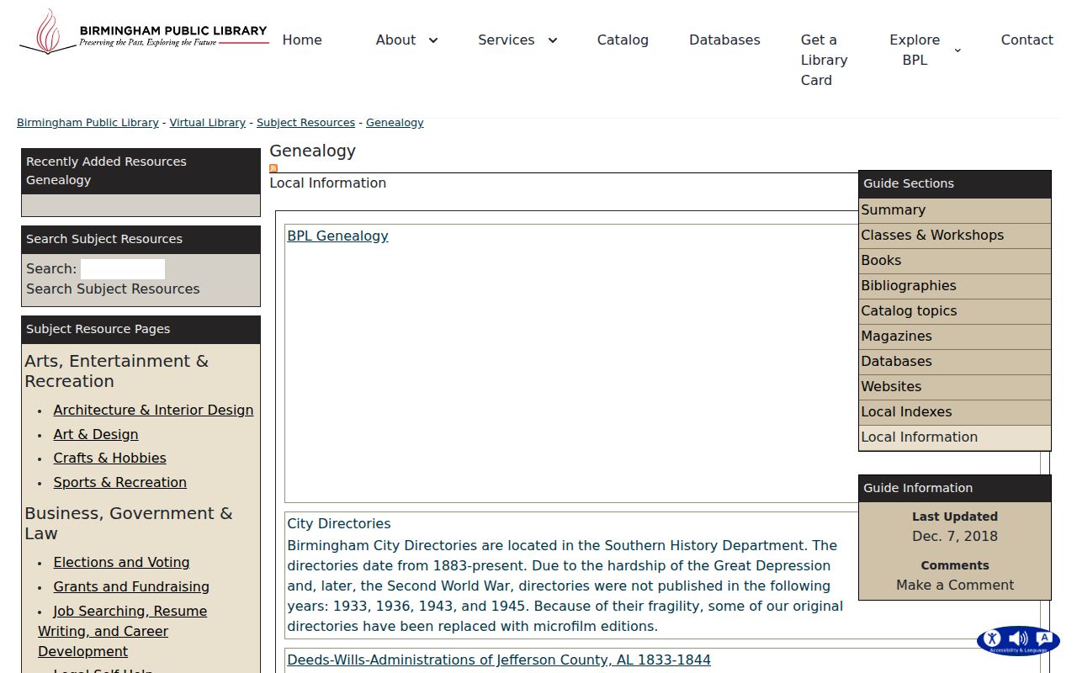
Task: Click Search Subject Resources submit text
Action: pos(113,289)
